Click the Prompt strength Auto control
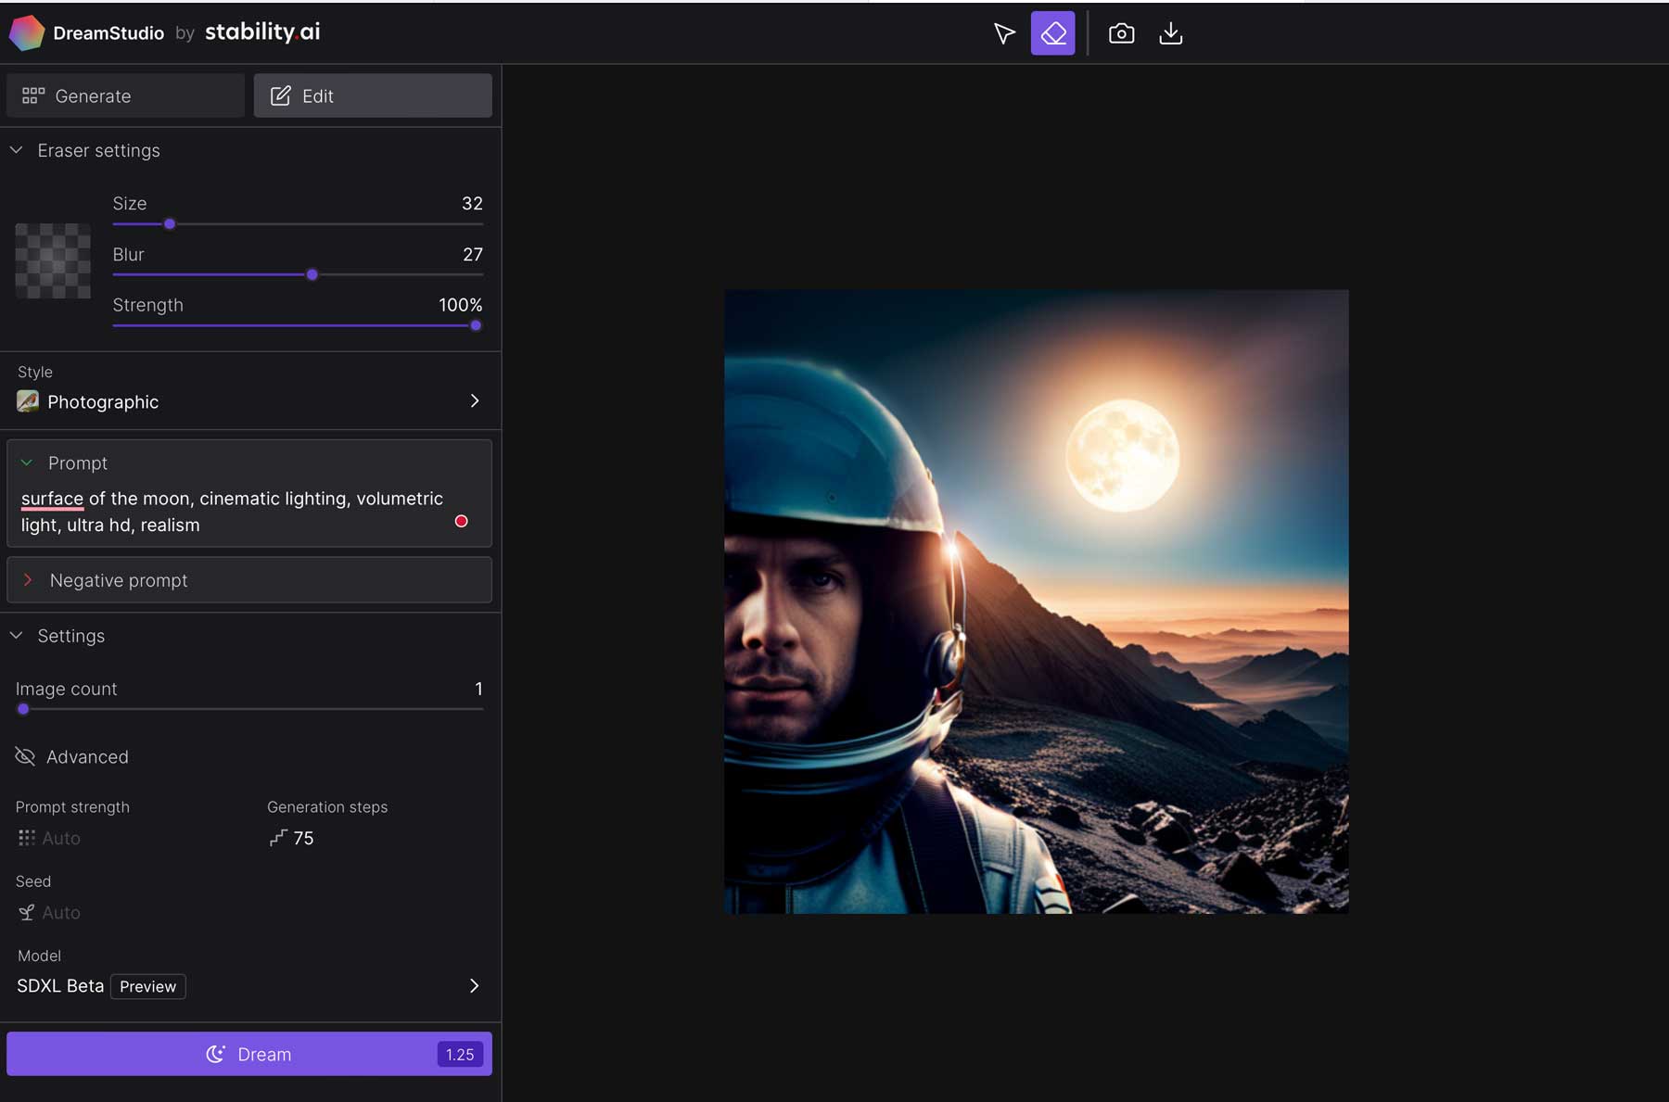The image size is (1669, 1102). coord(48,838)
